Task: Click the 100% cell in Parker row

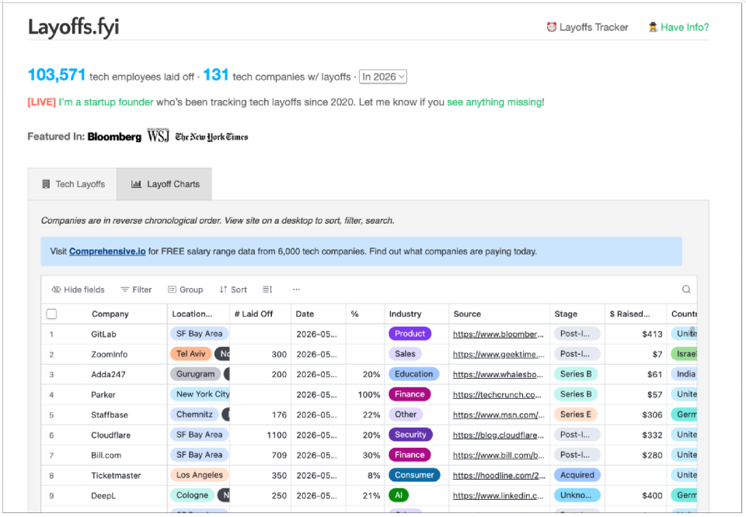Action: (x=365, y=394)
